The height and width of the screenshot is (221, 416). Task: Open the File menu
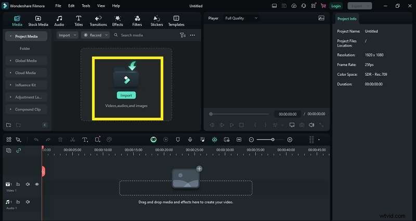pos(58,6)
